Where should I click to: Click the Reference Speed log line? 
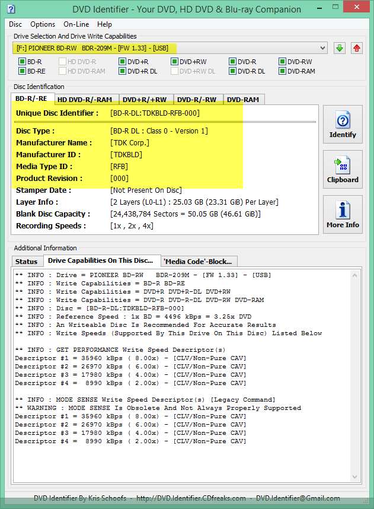click(x=133, y=317)
